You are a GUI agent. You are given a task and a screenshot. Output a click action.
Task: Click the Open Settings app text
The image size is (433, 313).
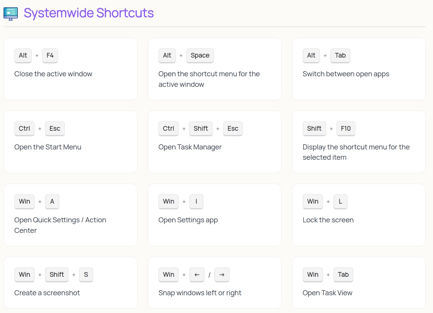[188, 220]
